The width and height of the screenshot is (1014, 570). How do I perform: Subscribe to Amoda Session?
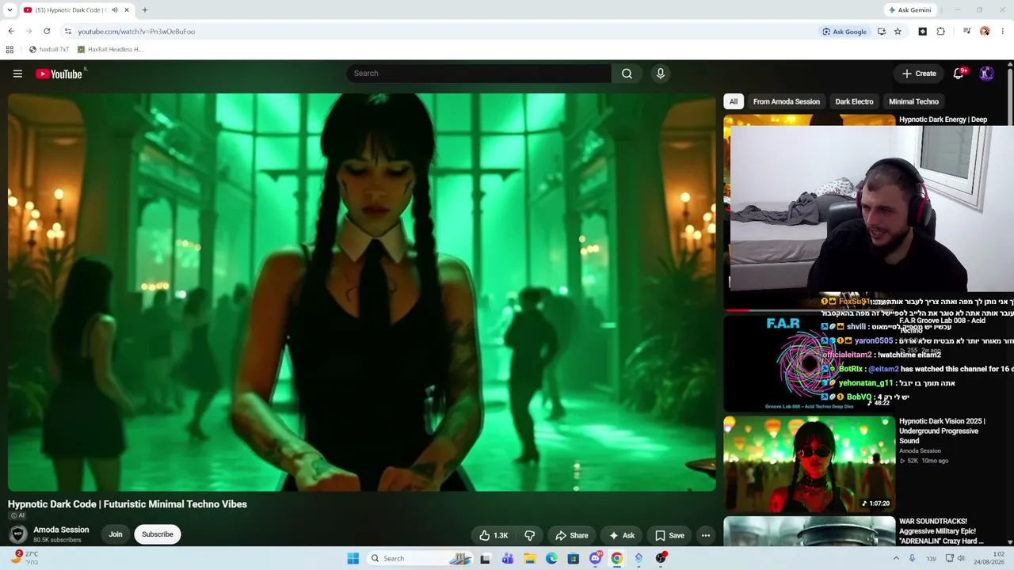[x=157, y=534]
